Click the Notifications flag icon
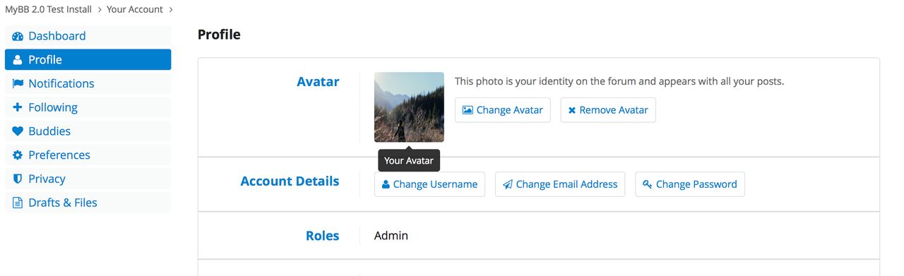Viewport: 904px width, 276px height. click(x=18, y=83)
